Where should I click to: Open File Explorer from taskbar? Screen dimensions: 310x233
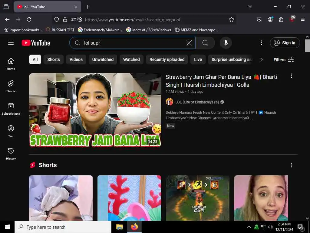pos(119,227)
